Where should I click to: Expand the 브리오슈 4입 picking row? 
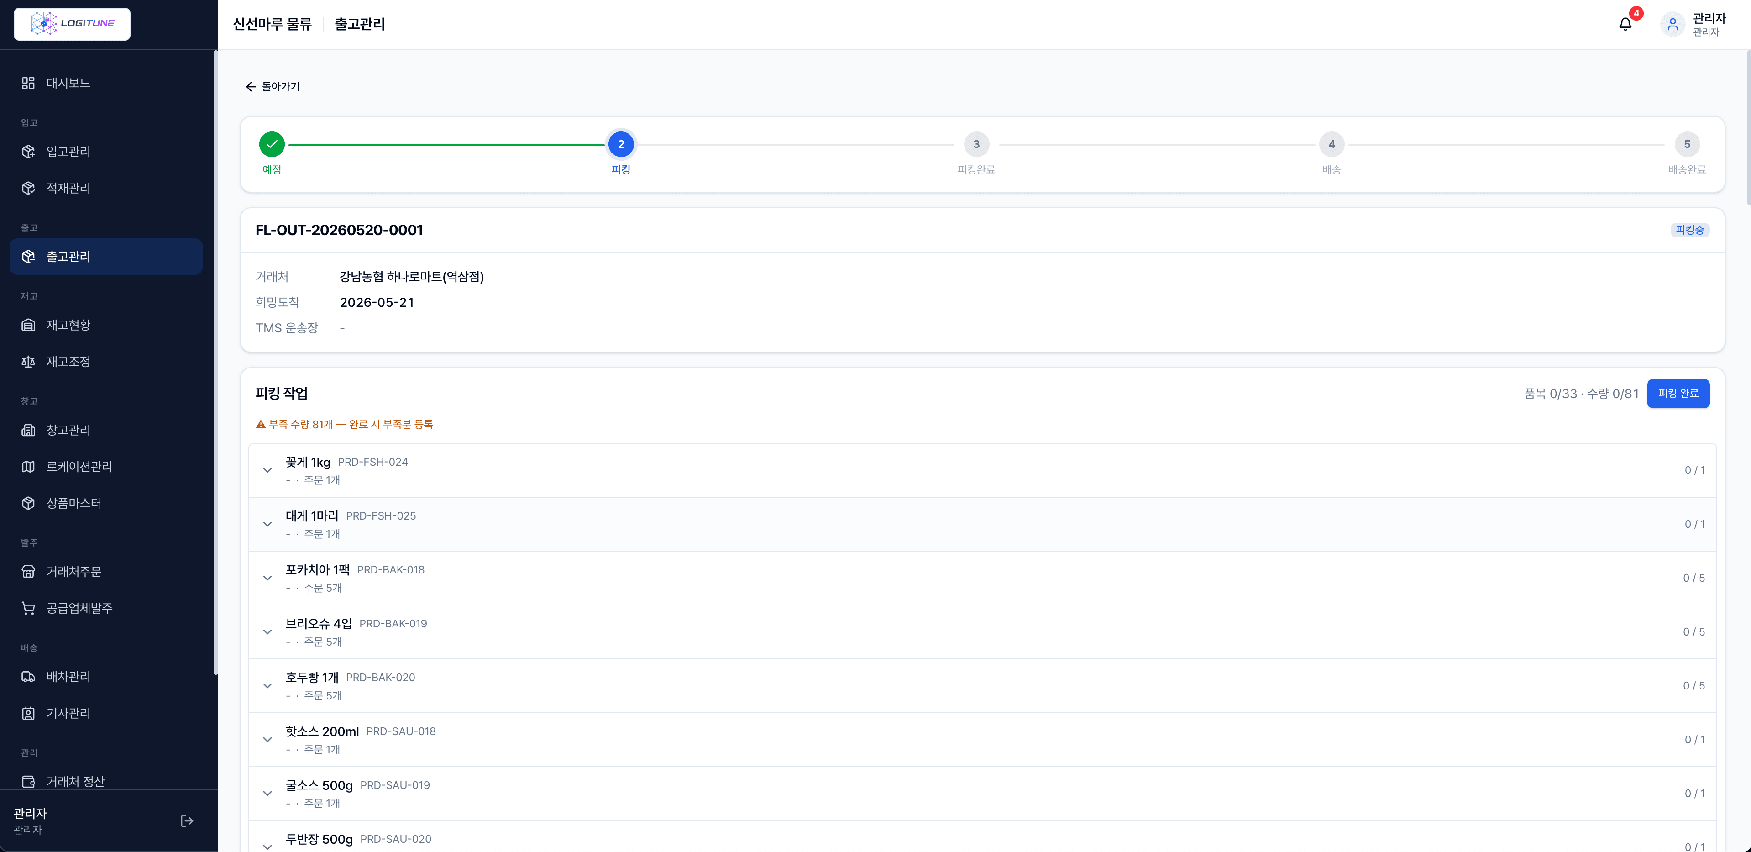268,631
